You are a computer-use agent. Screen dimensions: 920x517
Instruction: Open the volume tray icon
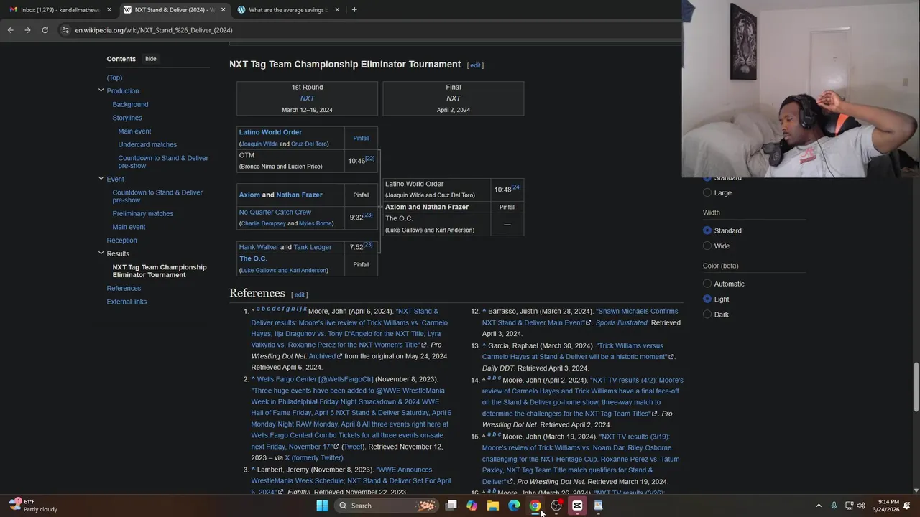pyautogui.click(x=861, y=506)
